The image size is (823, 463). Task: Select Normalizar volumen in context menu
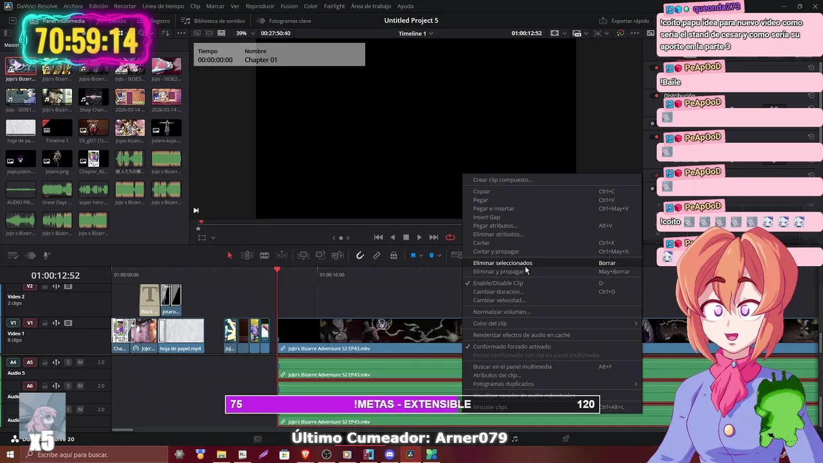click(552, 312)
